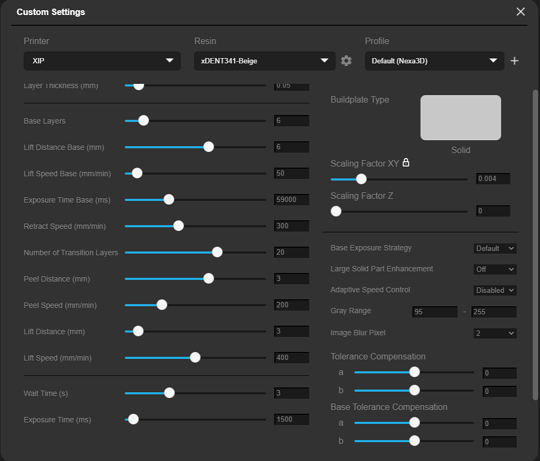Click the Scaling Factor Z slider handle
This screenshot has height=461, width=540.
pos(336,211)
